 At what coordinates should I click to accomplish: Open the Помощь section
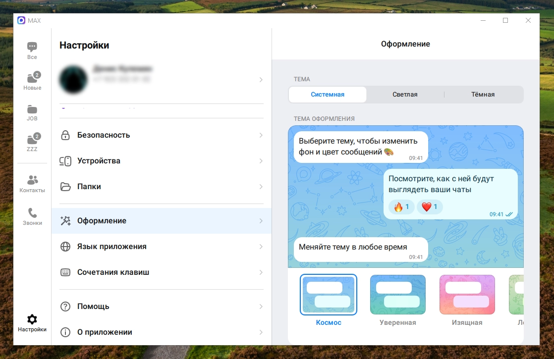[x=162, y=307]
